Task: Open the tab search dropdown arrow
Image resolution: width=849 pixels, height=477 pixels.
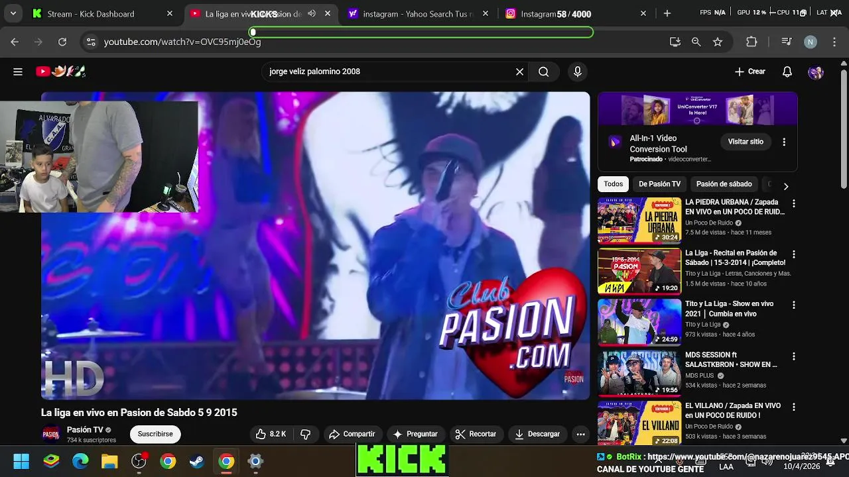Action: tap(13, 13)
